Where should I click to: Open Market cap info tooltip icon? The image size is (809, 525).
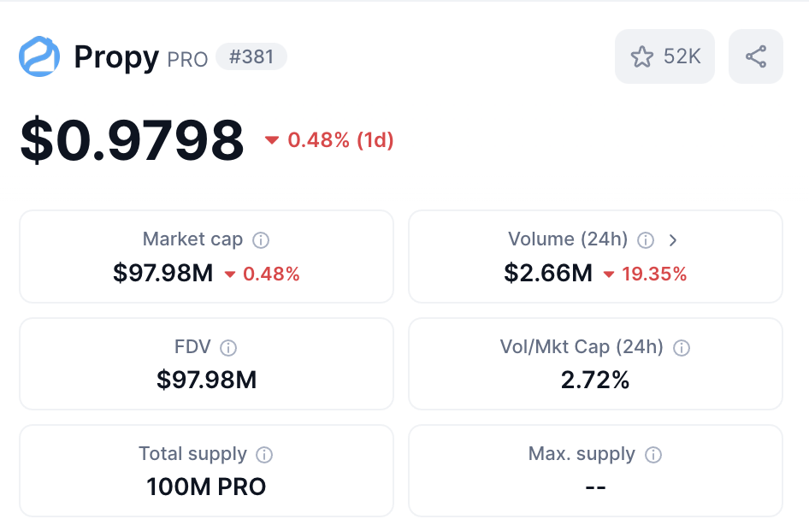pyautogui.click(x=262, y=240)
